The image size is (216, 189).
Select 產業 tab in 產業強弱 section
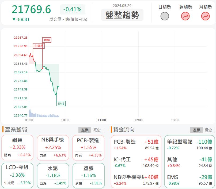pos(85,130)
